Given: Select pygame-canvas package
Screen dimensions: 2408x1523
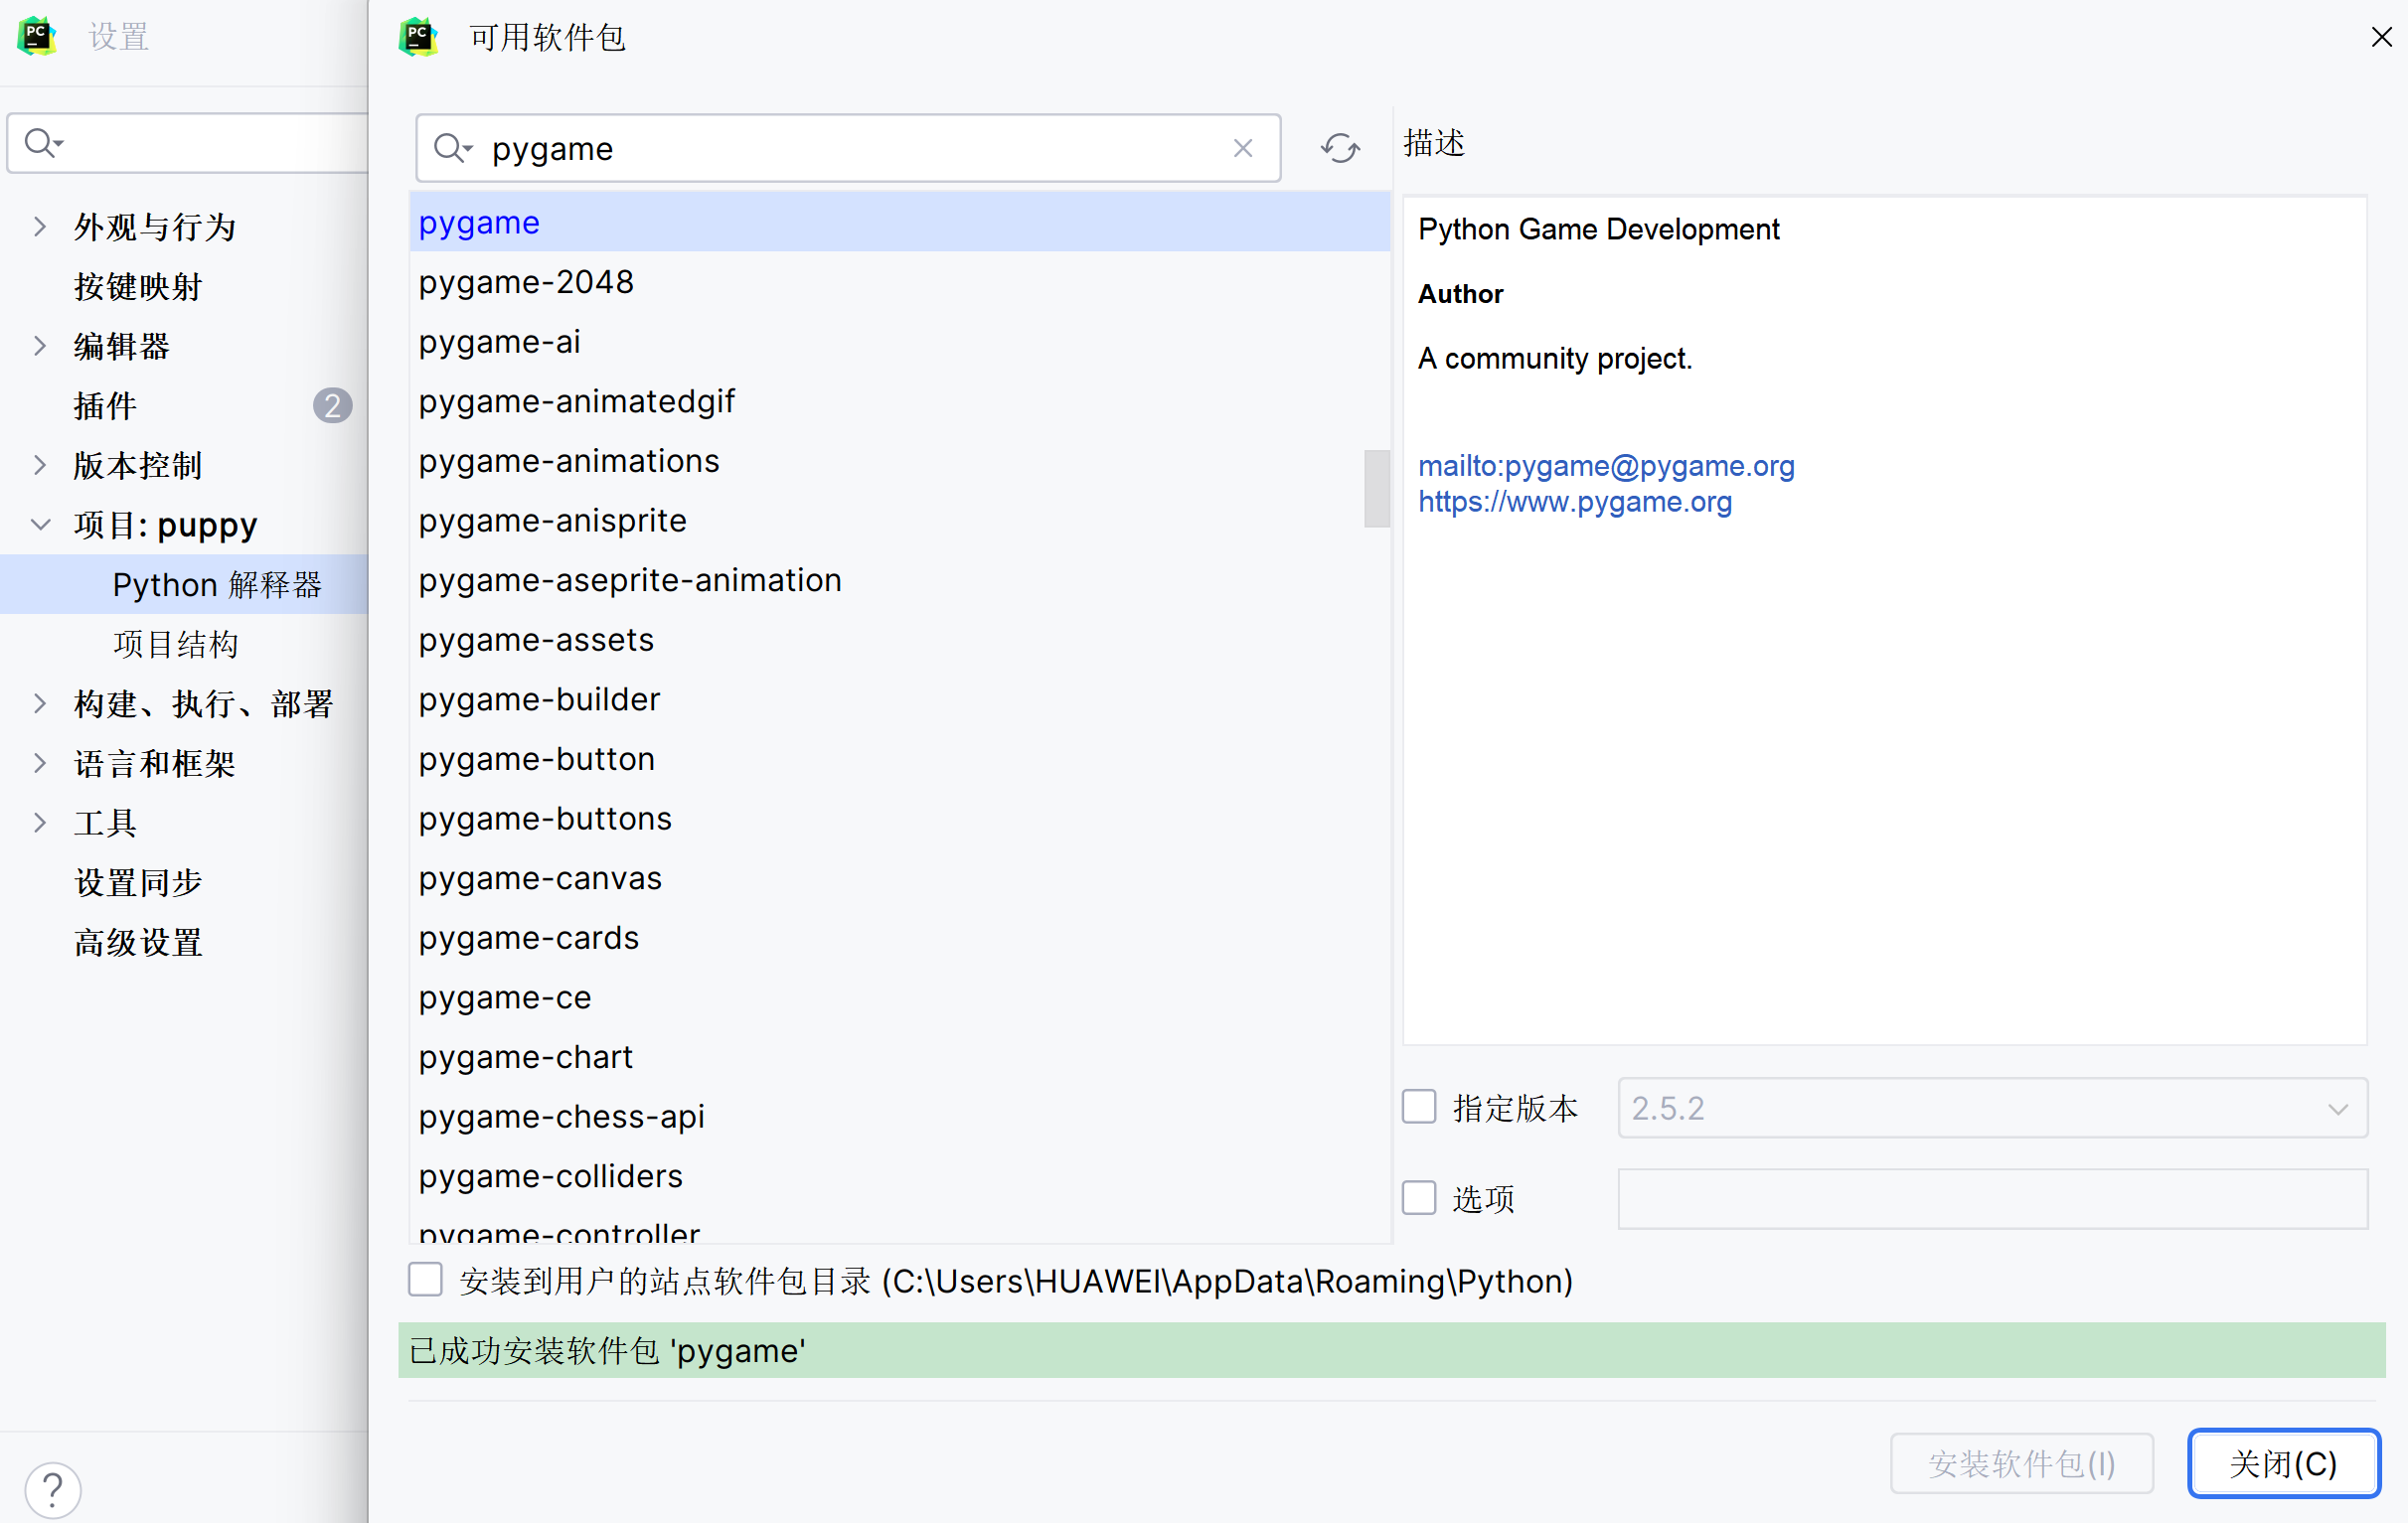Looking at the screenshot, I should pos(899,877).
